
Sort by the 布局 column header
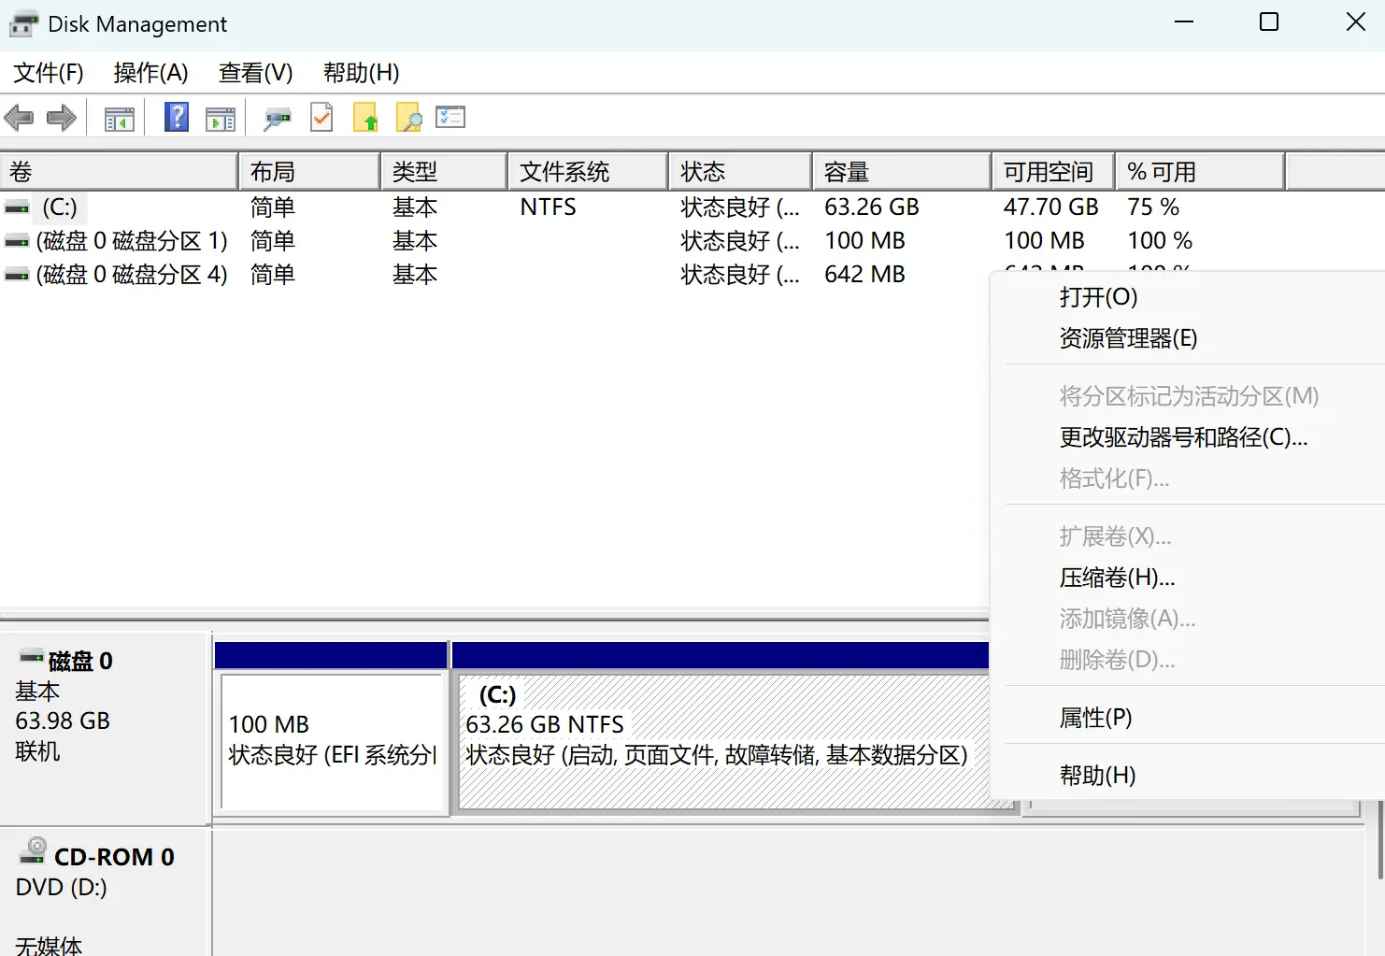pyautogui.click(x=309, y=172)
